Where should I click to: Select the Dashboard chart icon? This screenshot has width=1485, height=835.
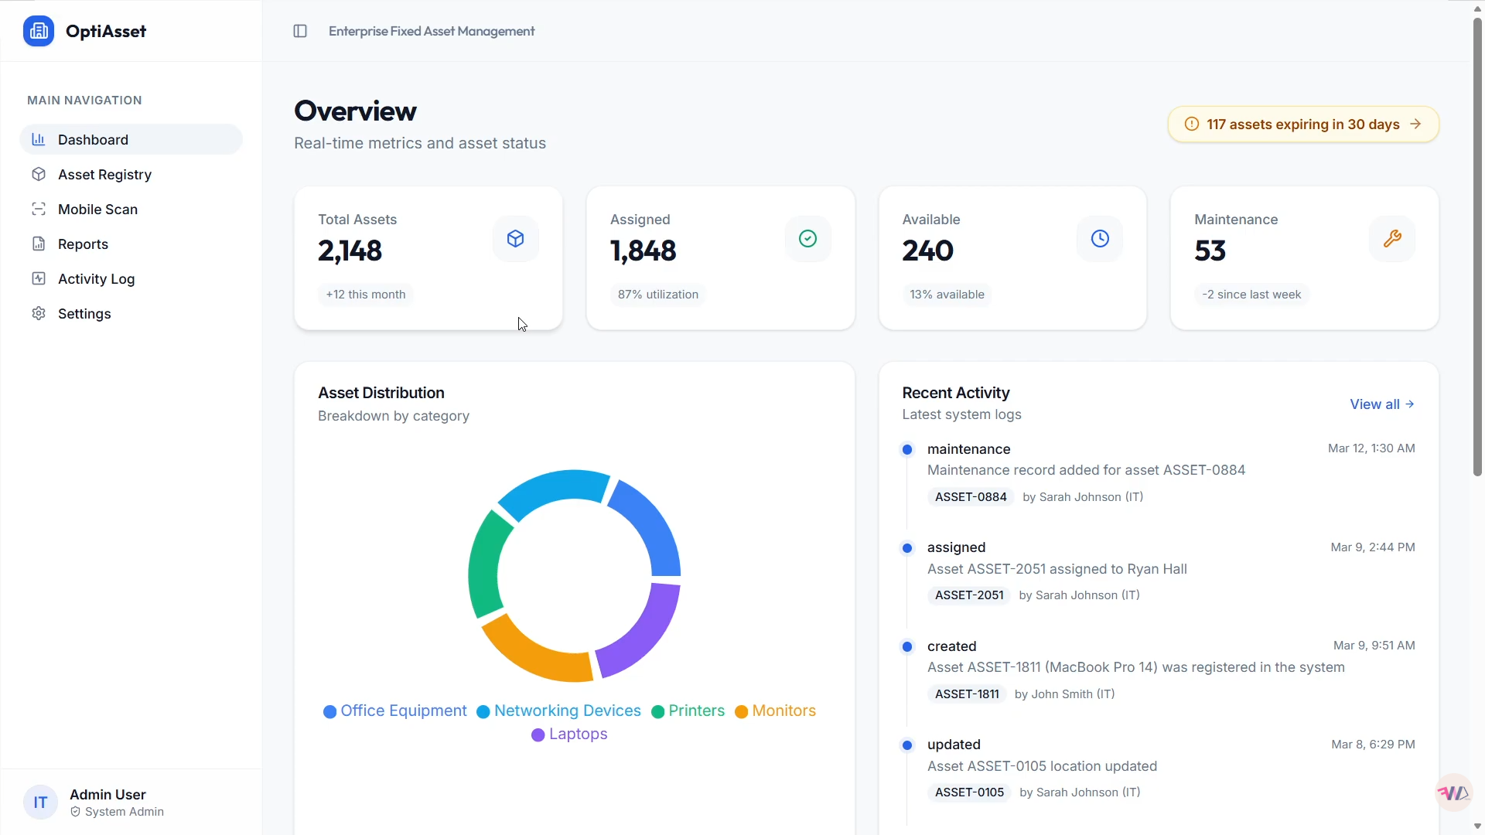click(39, 140)
